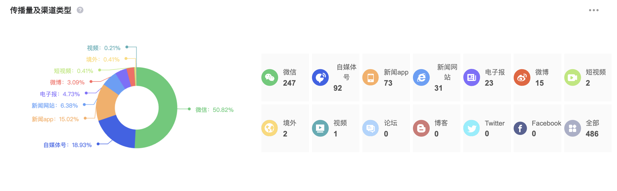This screenshot has height=191, width=617.
Task: Click the orange 新闻app tablet icon
Action: pyautogui.click(x=371, y=77)
